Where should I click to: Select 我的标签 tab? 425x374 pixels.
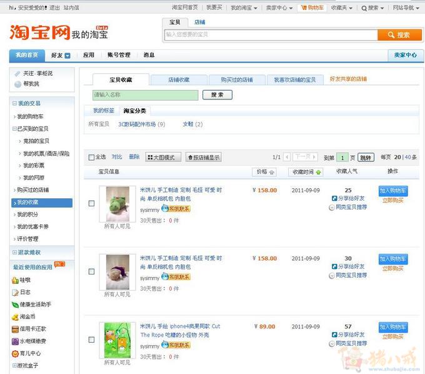click(x=104, y=111)
